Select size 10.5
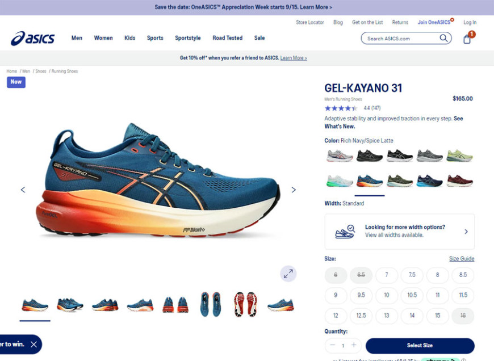 (x=412, y=295)
